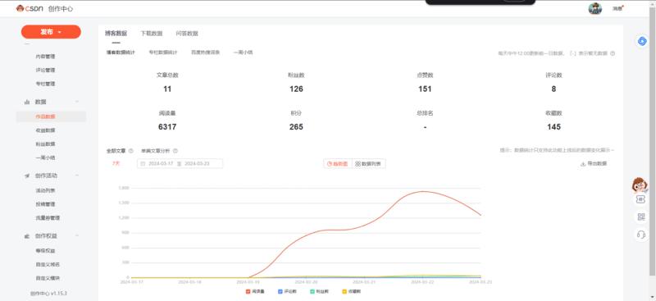
Task: Select the 单篇文章分析 view
Action: pos(156,151)
